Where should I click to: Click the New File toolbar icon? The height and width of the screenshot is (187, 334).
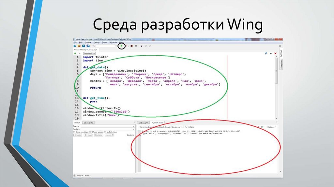click(x=75, y=46)
